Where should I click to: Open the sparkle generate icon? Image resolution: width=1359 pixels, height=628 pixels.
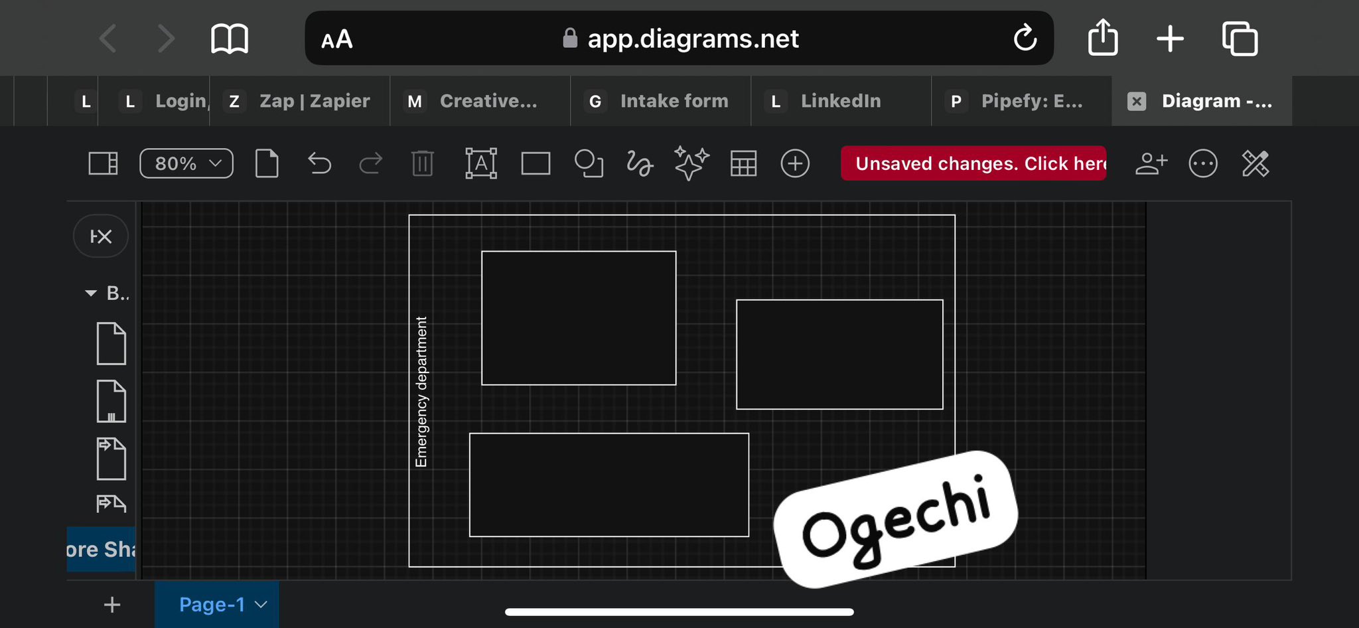[691, 163]
